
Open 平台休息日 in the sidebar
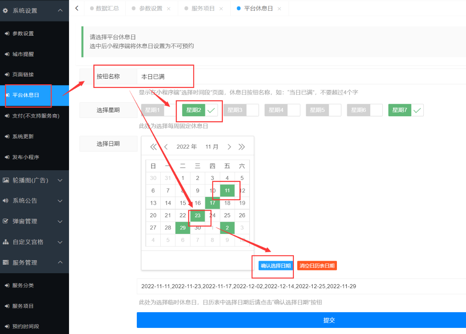(x=35, y=95)
